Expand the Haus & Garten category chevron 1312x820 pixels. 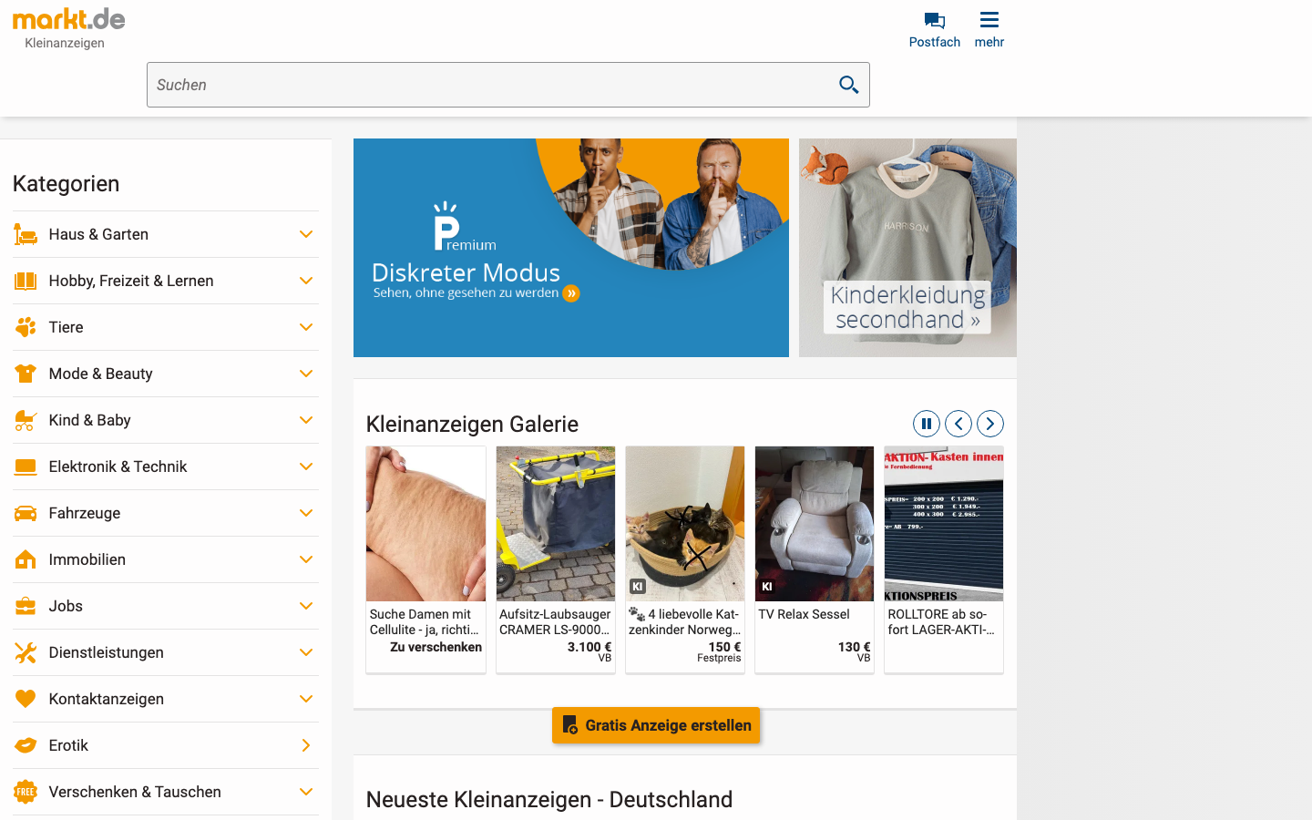[x=306, y=234]
